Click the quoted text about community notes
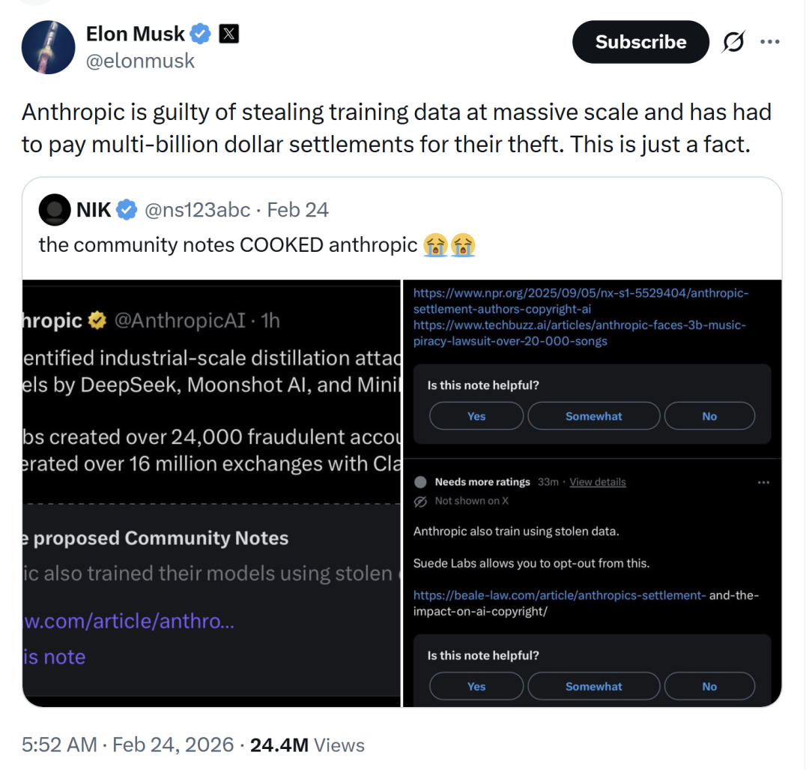Screen dimensions: 809x770 (x=228, y=244)
